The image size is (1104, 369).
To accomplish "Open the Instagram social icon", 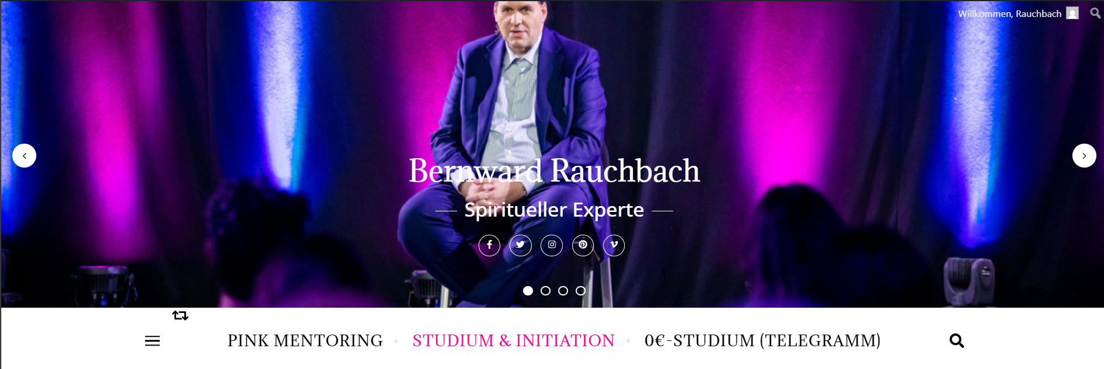I will pos(552,245).
